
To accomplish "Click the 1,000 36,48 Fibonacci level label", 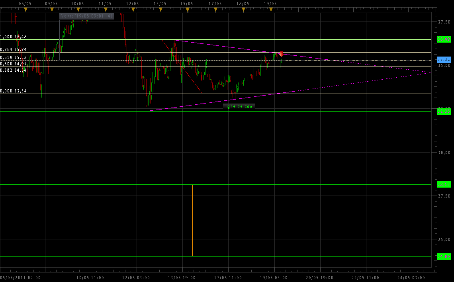I will pos(14,37).
